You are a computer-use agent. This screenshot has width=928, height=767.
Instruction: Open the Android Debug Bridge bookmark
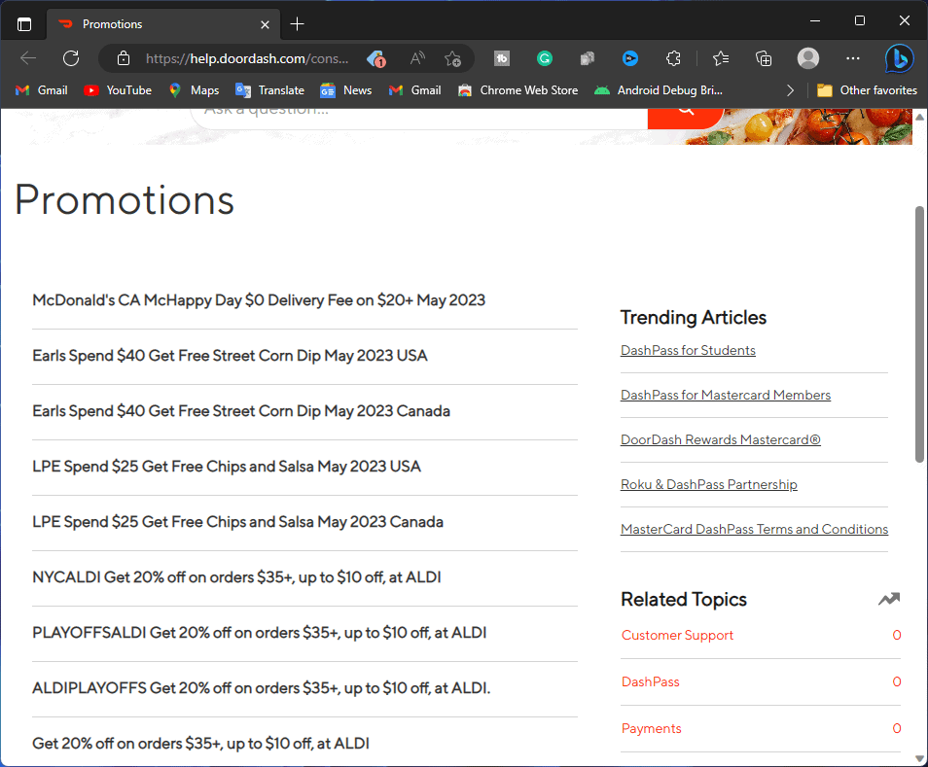click(x=659, y=90)
